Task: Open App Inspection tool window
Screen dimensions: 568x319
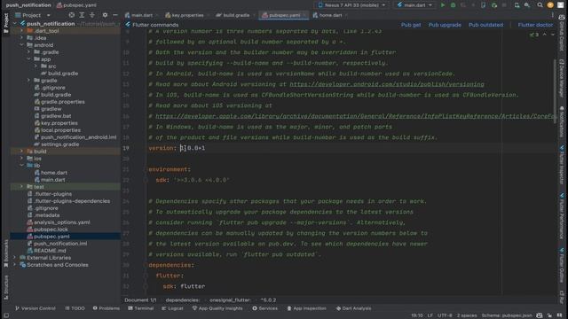Action: point(306,308)
